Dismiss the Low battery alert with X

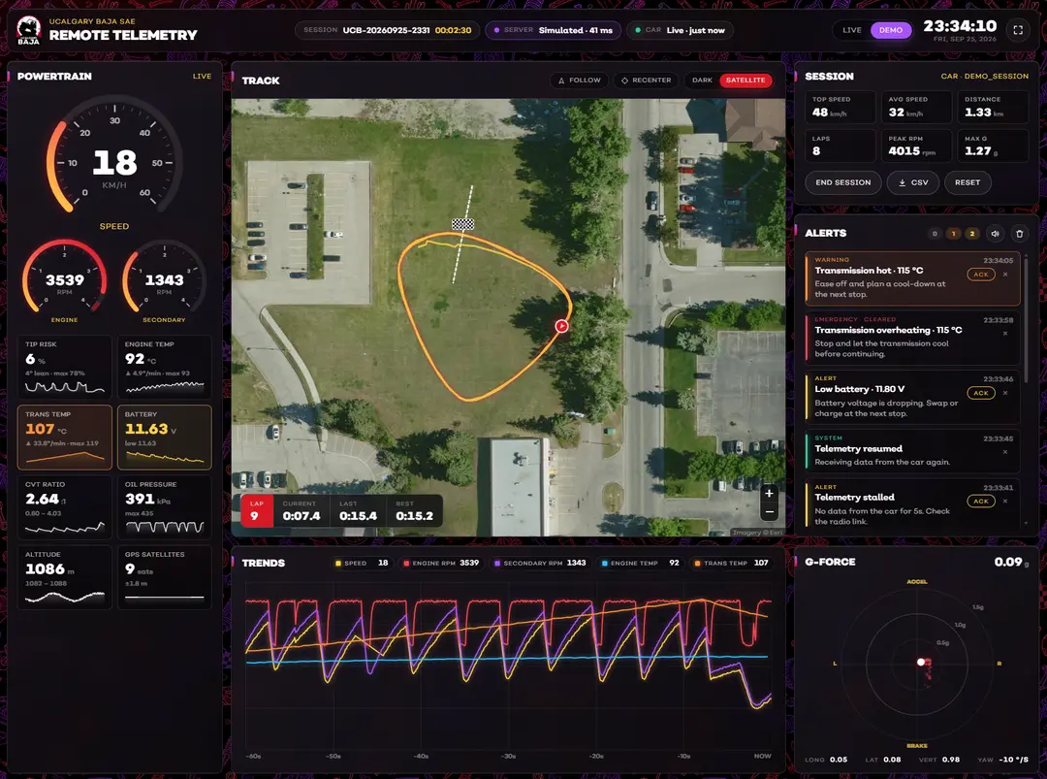point(1005,393)
